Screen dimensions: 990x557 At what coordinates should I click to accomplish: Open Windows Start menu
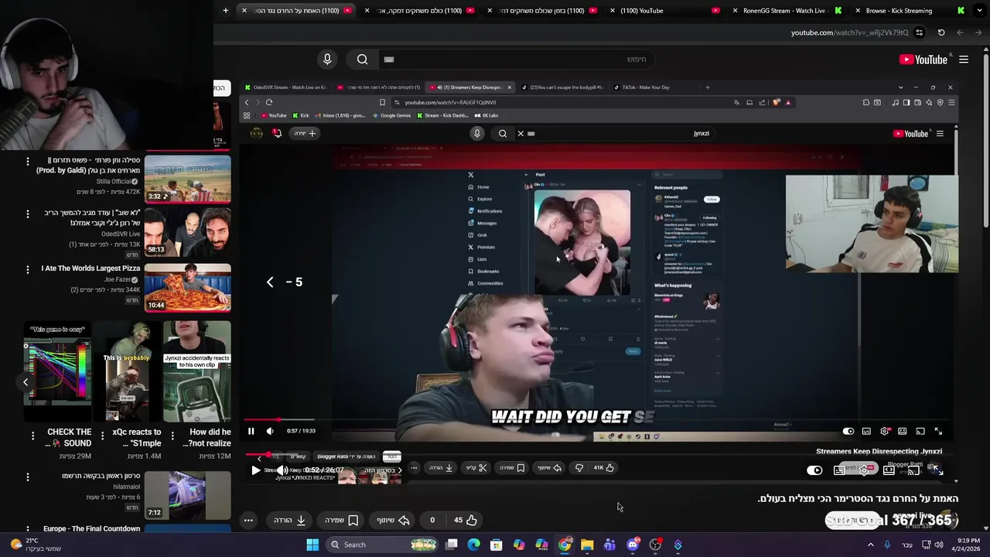312,545
